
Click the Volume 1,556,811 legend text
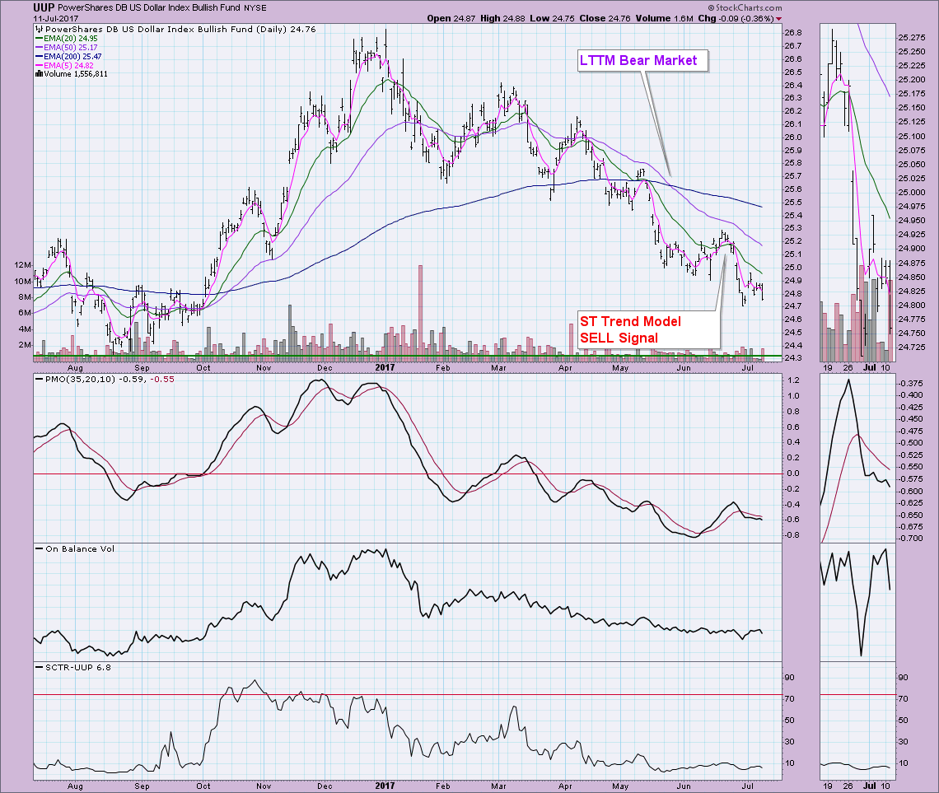point(76,74)
